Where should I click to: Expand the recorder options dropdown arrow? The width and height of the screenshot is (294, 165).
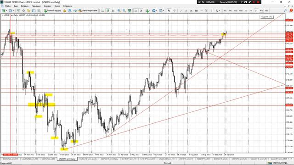[242, 2]
